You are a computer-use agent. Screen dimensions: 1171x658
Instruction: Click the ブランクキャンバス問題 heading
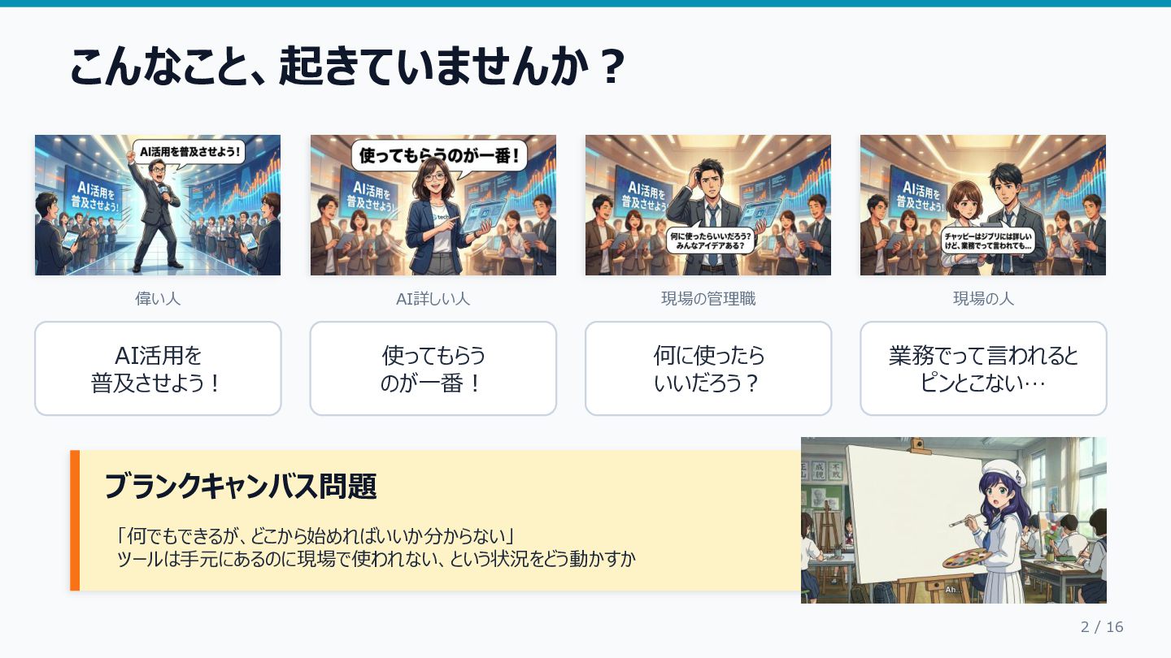coord(241,487)
